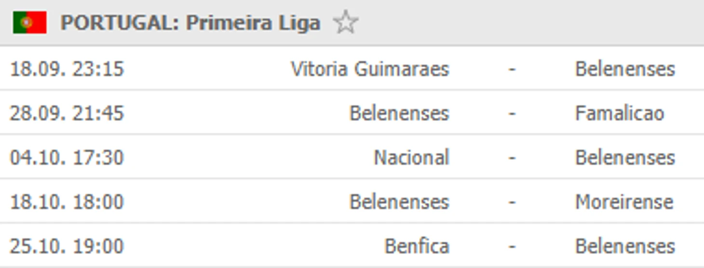Click Belenenses as home team against Moreirense
This screenshot has width=704, height=268.
399,201
